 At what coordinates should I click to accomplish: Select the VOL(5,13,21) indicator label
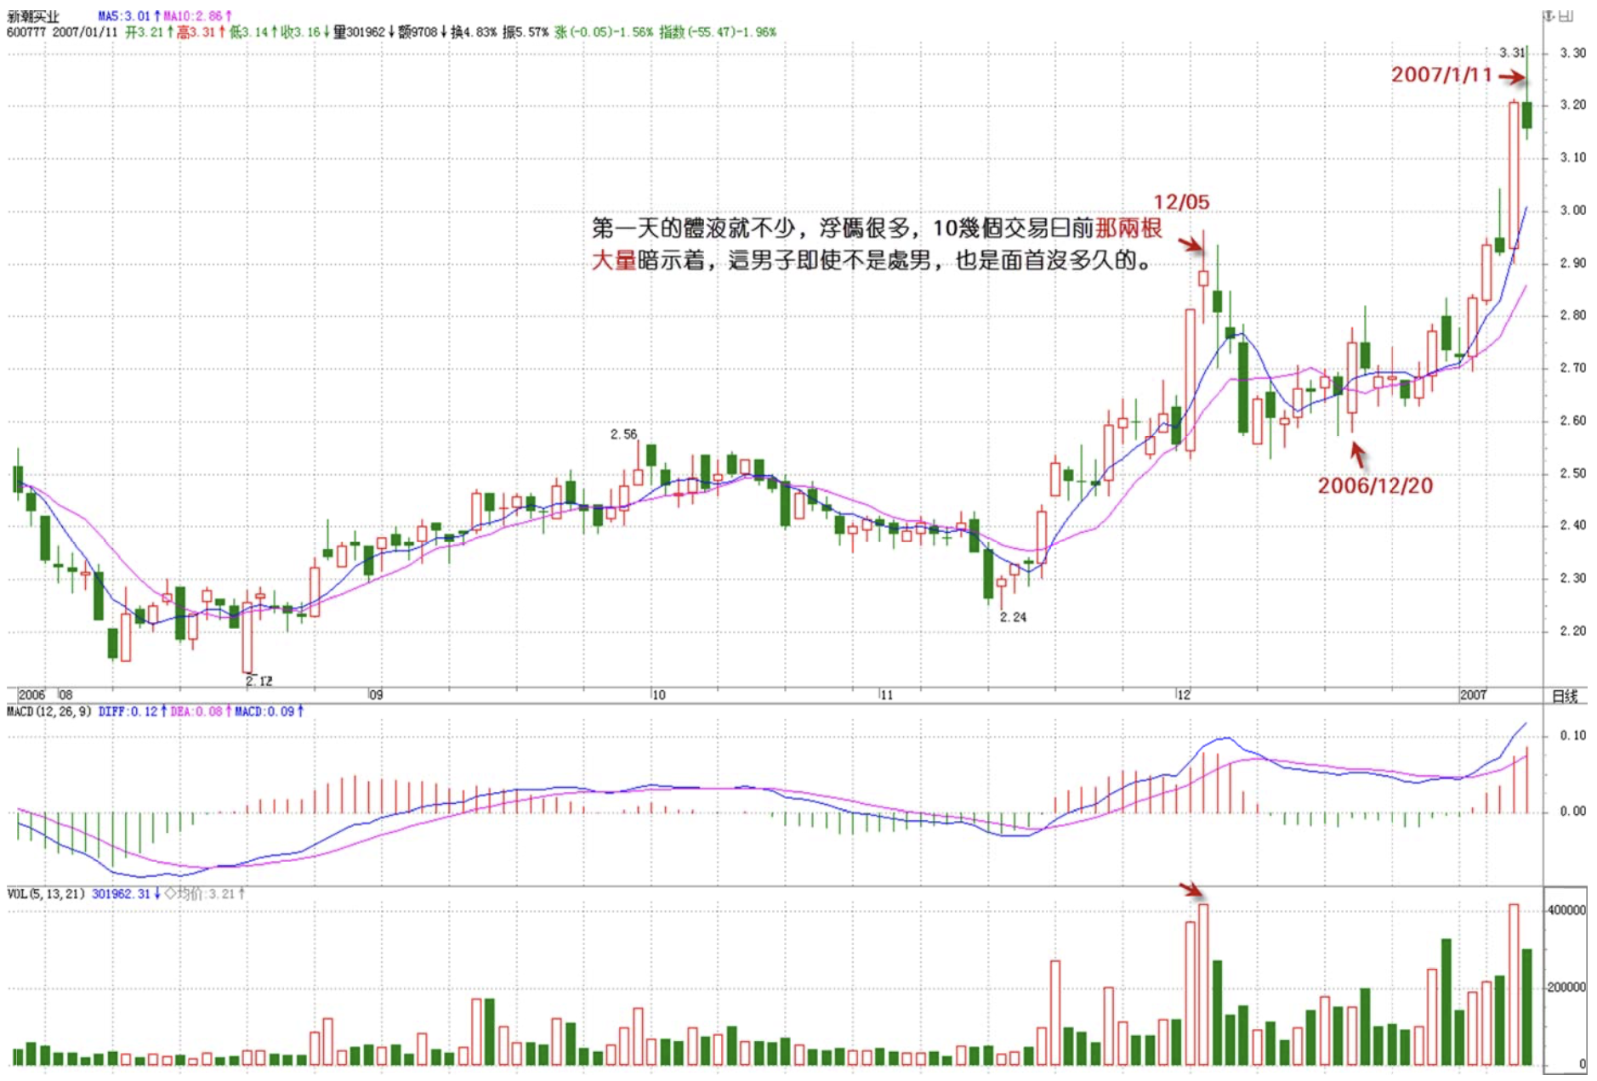pos(46,893)
